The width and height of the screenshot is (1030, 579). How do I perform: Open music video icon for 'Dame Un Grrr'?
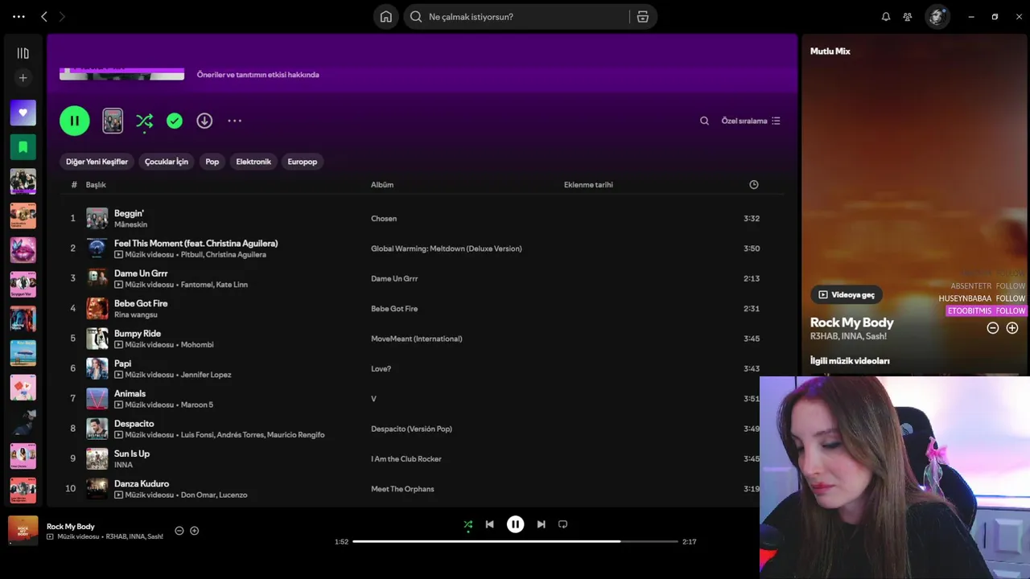118,285
